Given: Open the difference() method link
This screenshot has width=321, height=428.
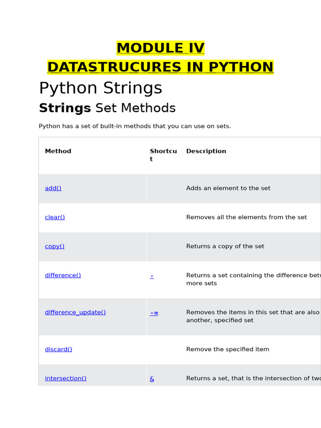Looking at the screenshot, I should 63,275.
